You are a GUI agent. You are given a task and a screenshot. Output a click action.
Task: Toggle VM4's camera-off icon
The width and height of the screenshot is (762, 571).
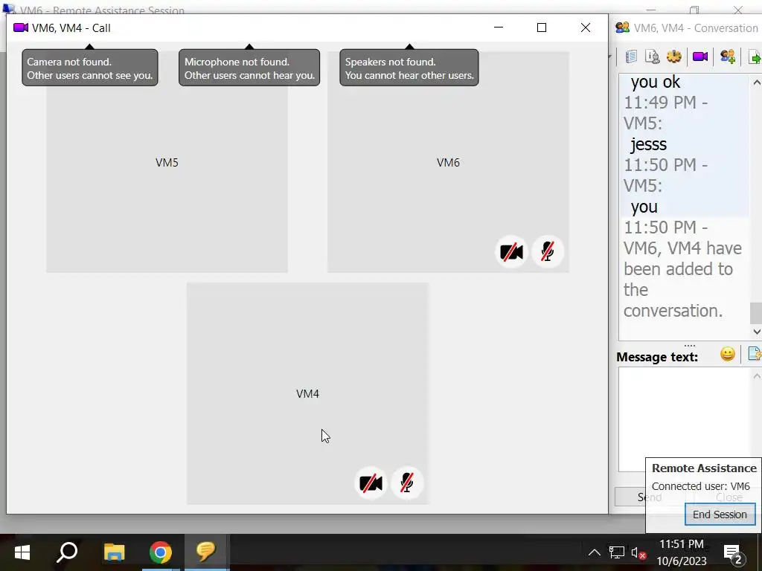pos(371,483)
